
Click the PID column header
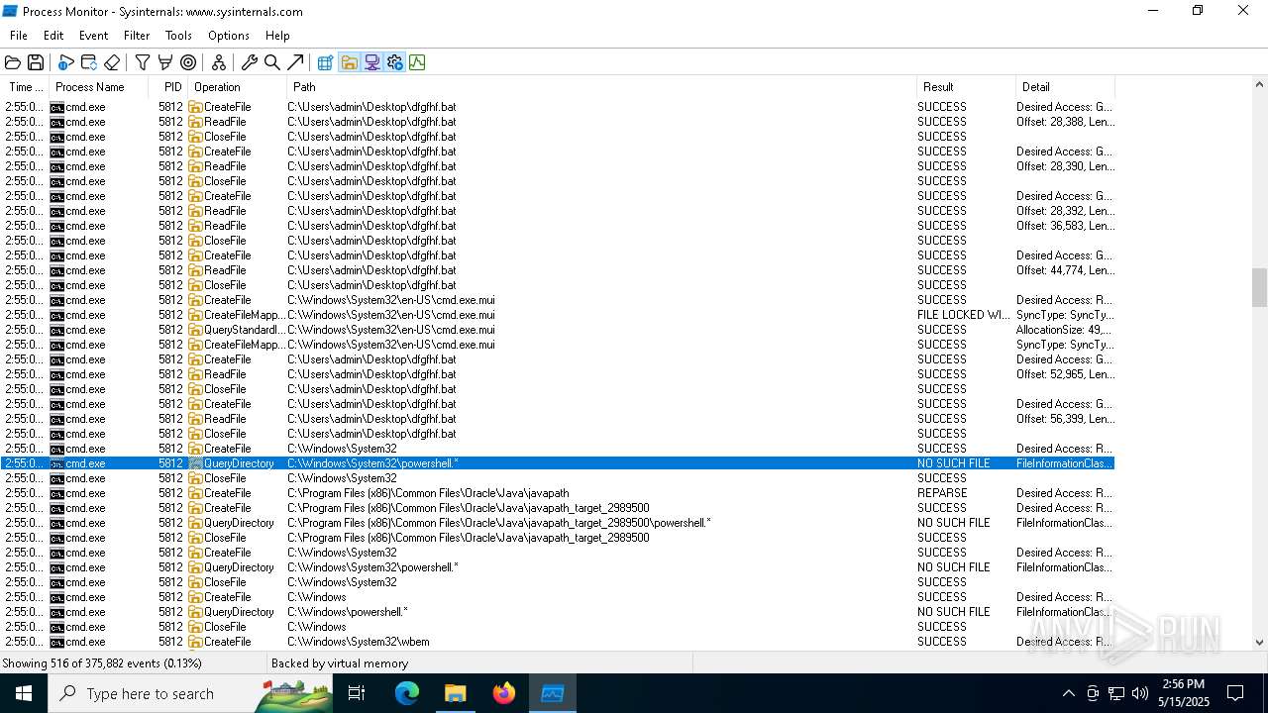[x=168, y=87]
